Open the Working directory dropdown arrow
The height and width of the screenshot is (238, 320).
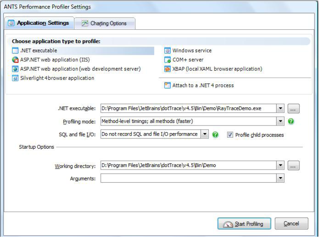pos(280,165)
